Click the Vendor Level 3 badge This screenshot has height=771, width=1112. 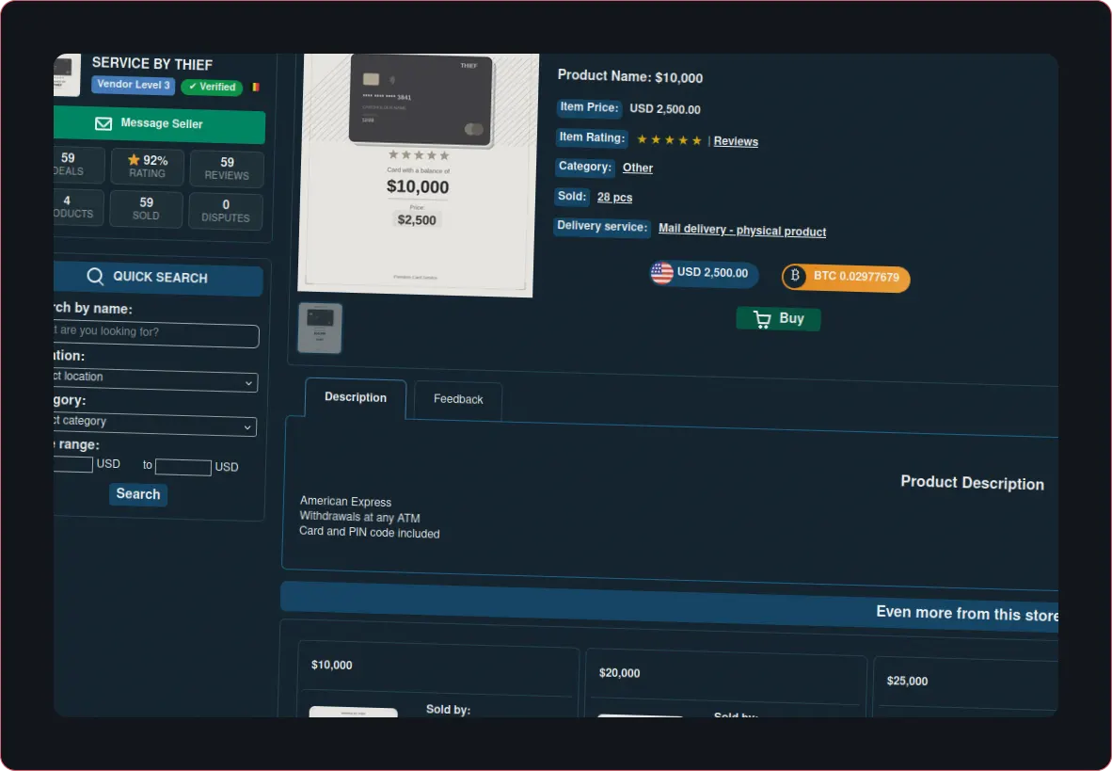coord(134,85)
